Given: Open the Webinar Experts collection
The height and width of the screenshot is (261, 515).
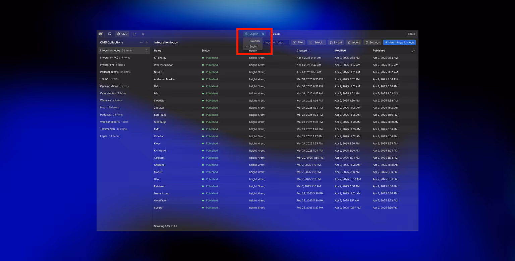Looking at the screenshot, I should tap(124, 122).
